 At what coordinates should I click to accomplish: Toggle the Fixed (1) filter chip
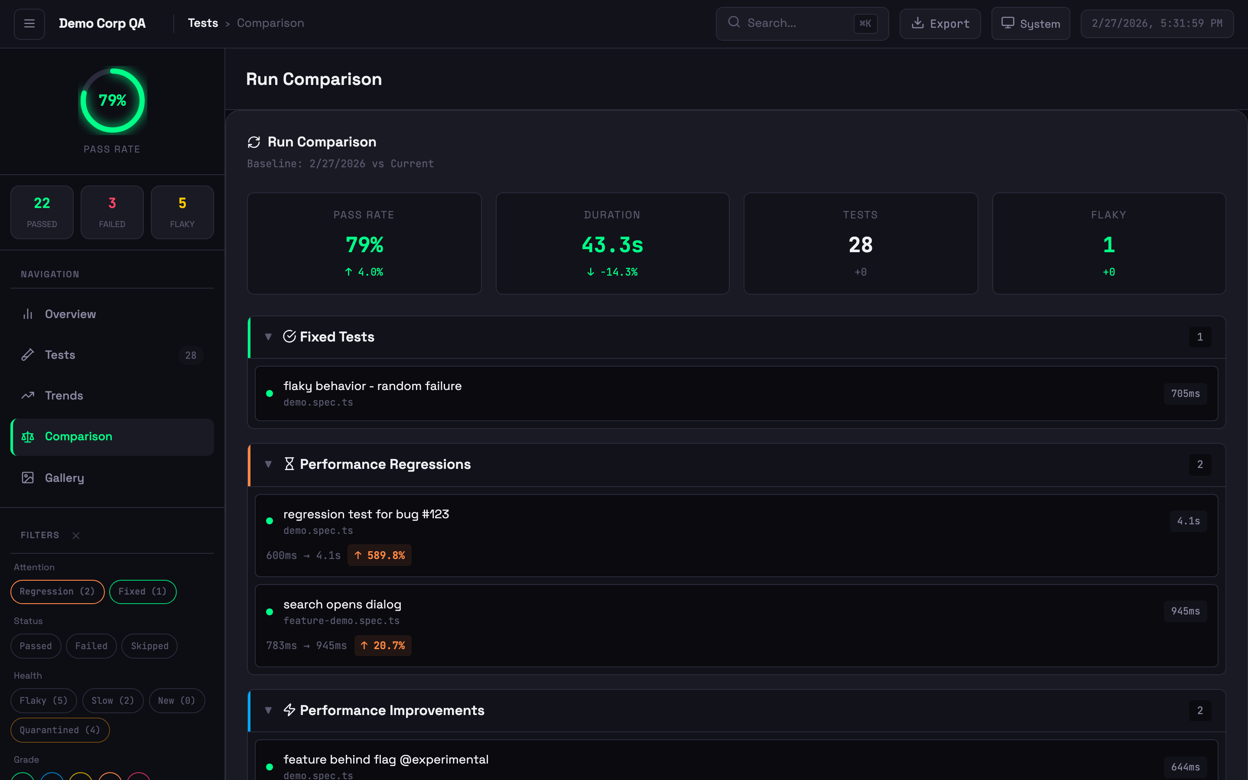point(142,591)
